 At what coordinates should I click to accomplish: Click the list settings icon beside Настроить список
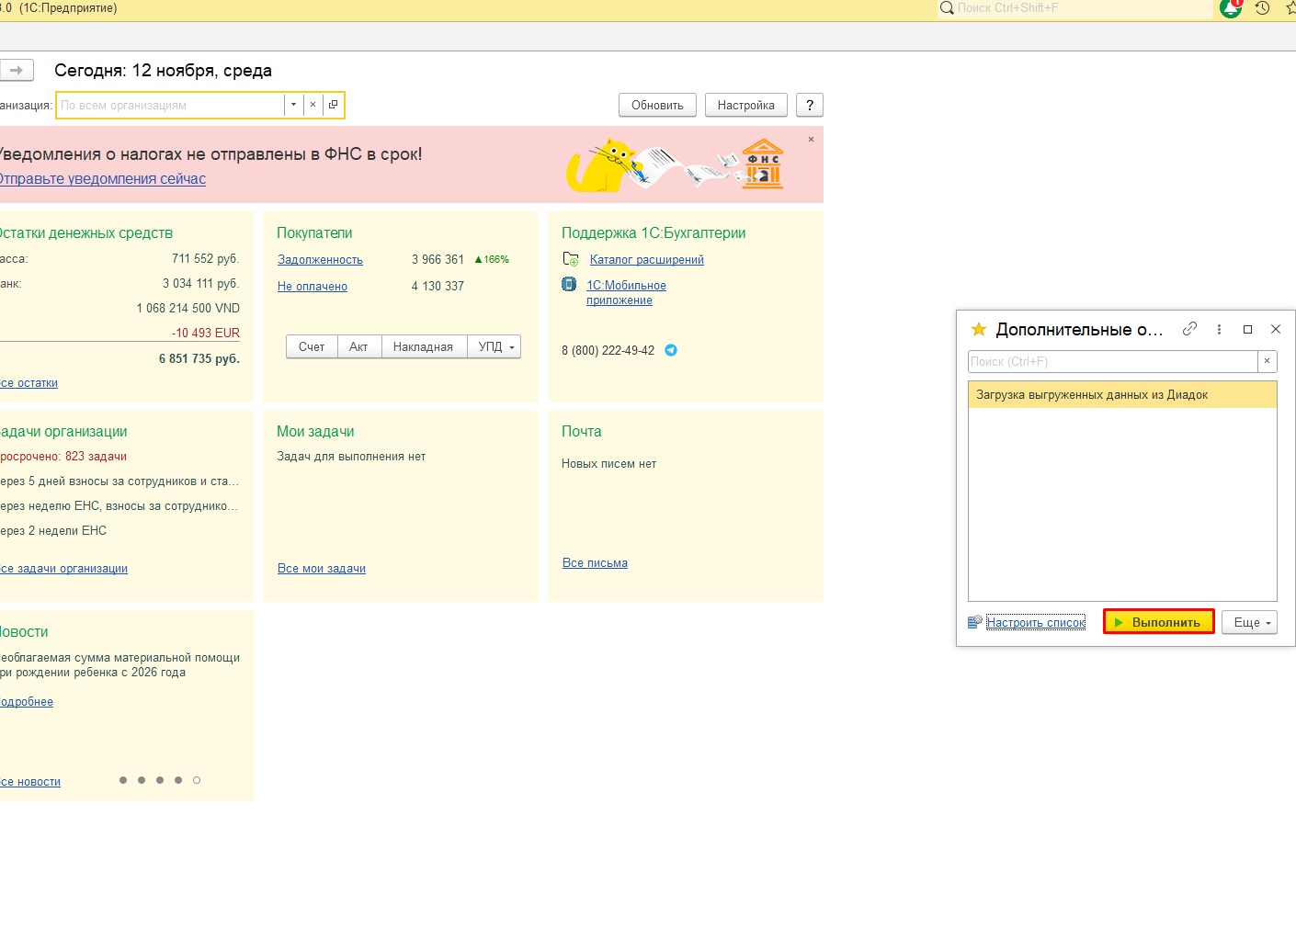click(975, 622)
